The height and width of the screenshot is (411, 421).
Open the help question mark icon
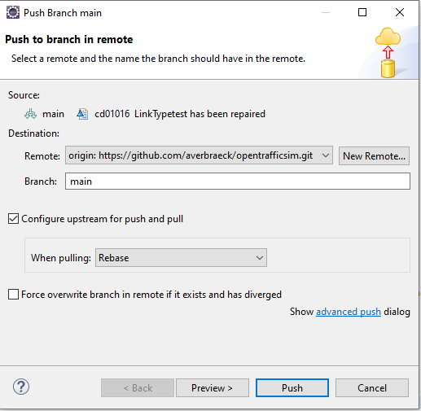pyautogui.click(x=21, y=387)
